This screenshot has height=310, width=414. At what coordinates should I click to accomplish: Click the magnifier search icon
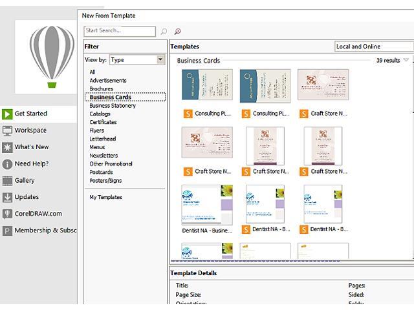coord(164,31)
